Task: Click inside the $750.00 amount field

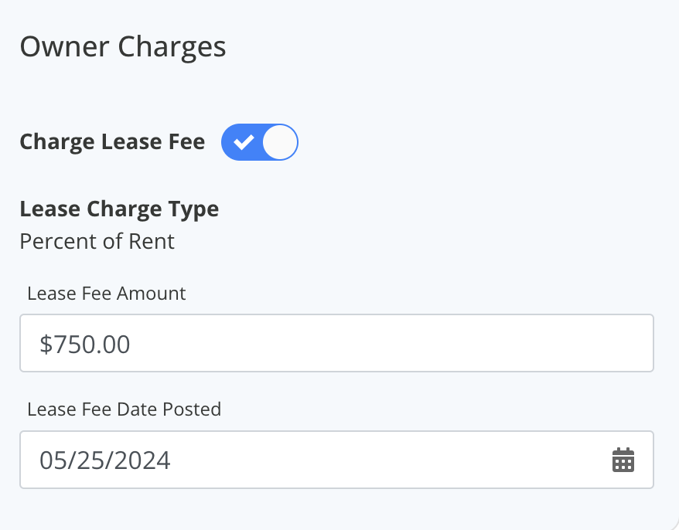Action: 336,343
